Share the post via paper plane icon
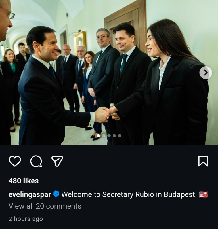Screen dimensions: 218x229 [x=57, y=161]
